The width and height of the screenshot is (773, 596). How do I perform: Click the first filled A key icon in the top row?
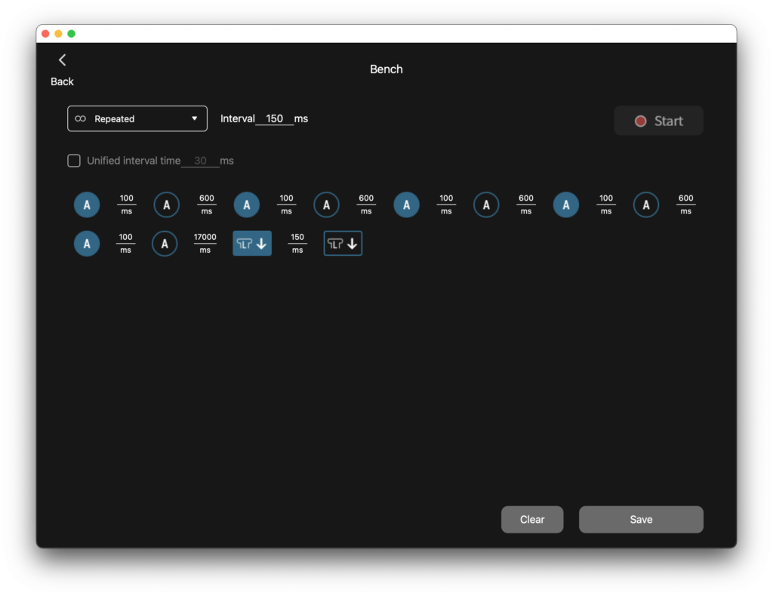[87, 204]
